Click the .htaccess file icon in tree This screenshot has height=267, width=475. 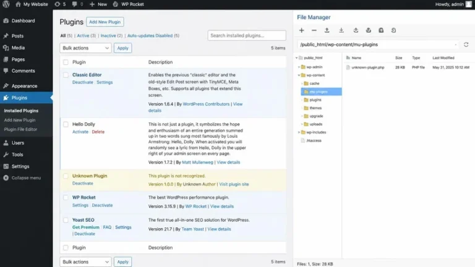[x=302, y=140]
